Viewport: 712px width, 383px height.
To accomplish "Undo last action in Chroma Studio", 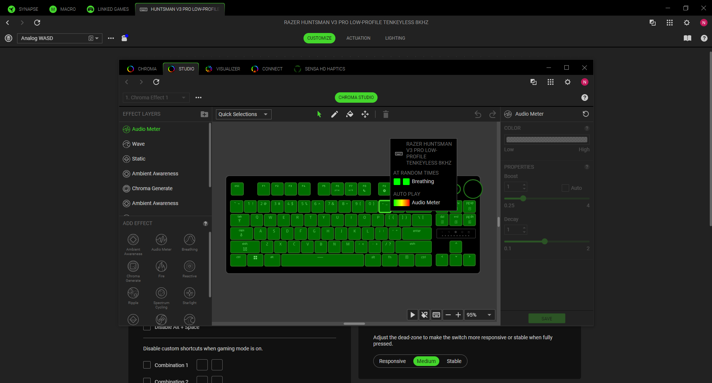I will click(x=478, y=114).
